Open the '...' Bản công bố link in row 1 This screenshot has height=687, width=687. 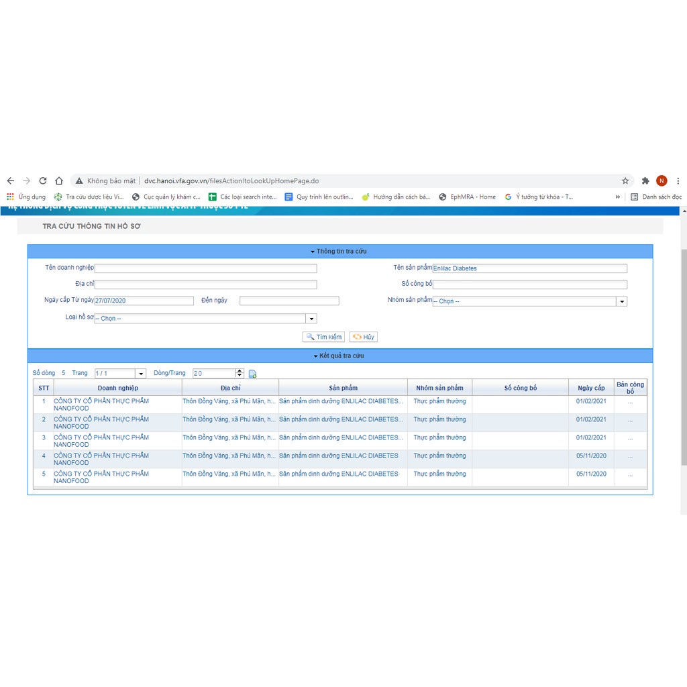click(x=630, y=401)
